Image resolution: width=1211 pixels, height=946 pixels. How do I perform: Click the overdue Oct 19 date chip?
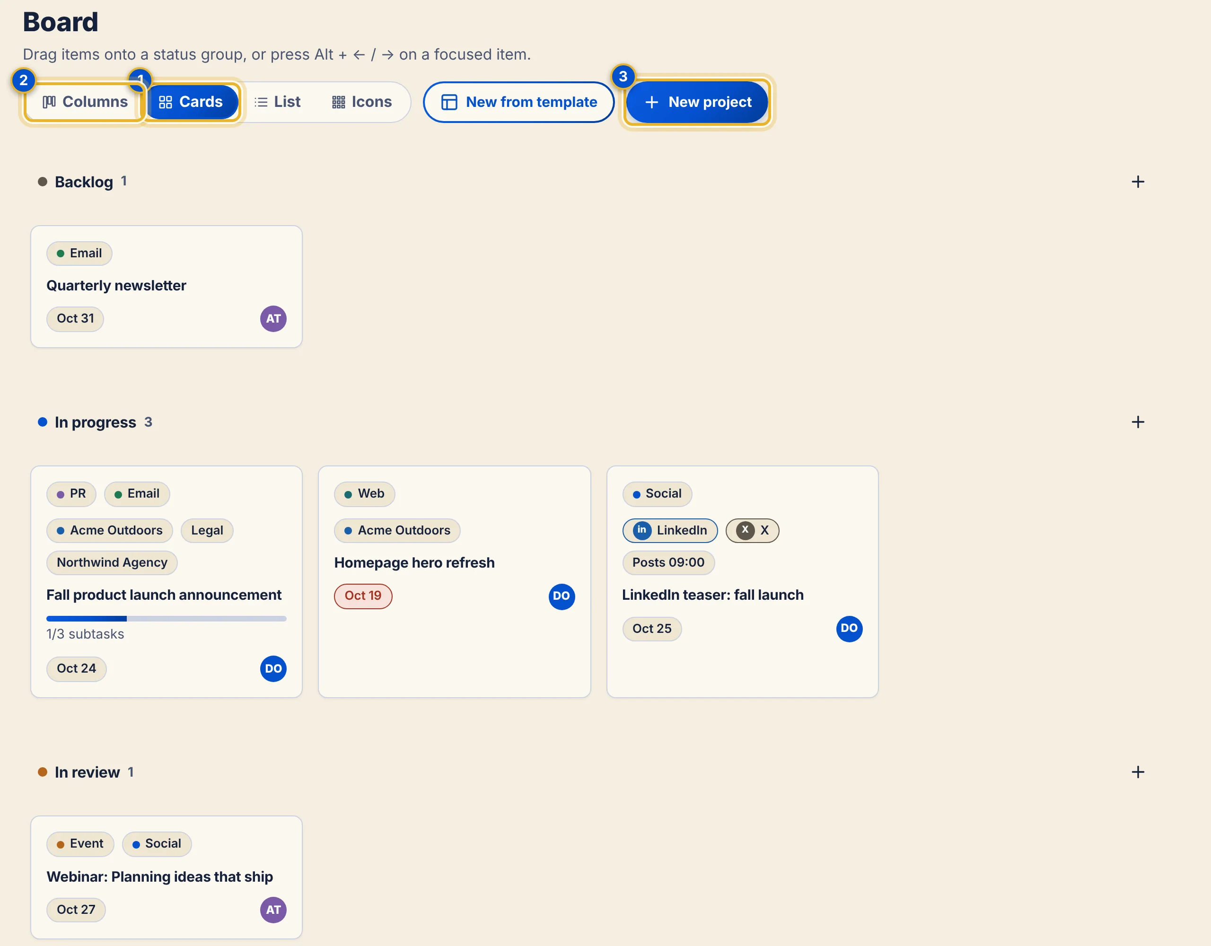363,596
